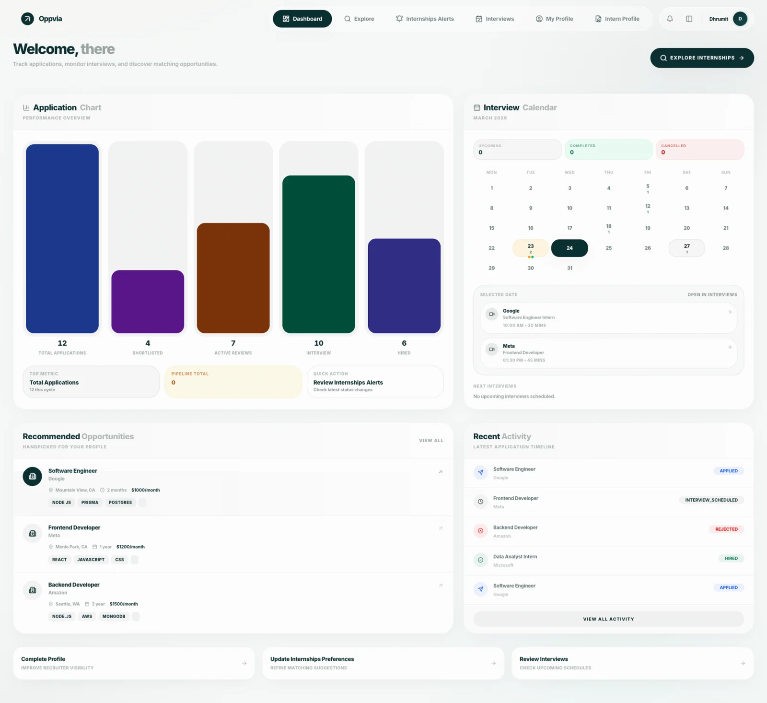This screenshot has height=703, width=767.
Task: Click the INTERVIEW_SCHEDULED status badge
Action: coord(711,500)
